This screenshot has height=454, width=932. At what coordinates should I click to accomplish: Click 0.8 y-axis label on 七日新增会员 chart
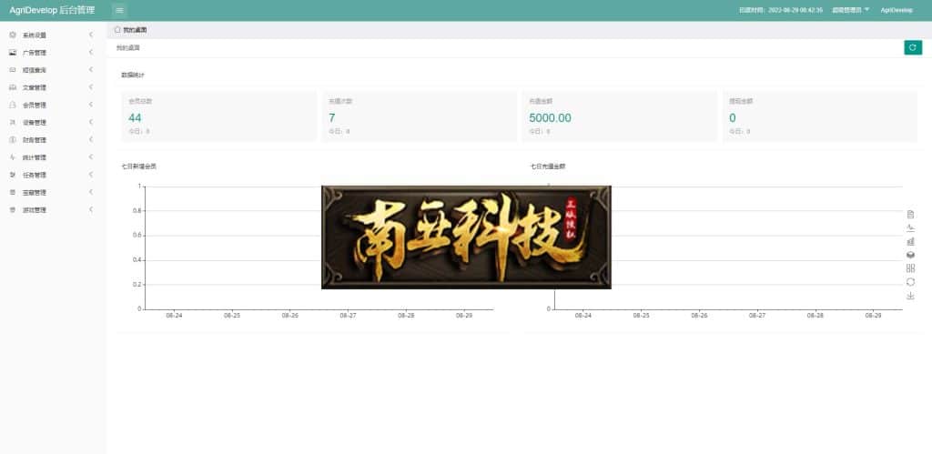pos(137,210)
